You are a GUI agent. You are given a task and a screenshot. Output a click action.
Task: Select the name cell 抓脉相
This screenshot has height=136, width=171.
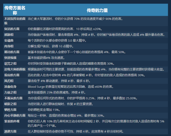point(9,35)
